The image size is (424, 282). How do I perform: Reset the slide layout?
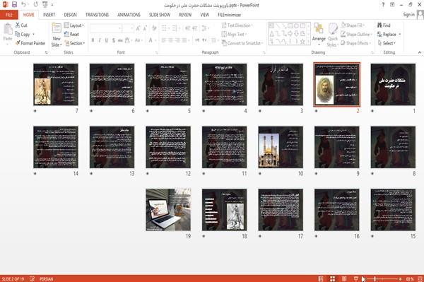pyautogui.click(x=71, y=35)
